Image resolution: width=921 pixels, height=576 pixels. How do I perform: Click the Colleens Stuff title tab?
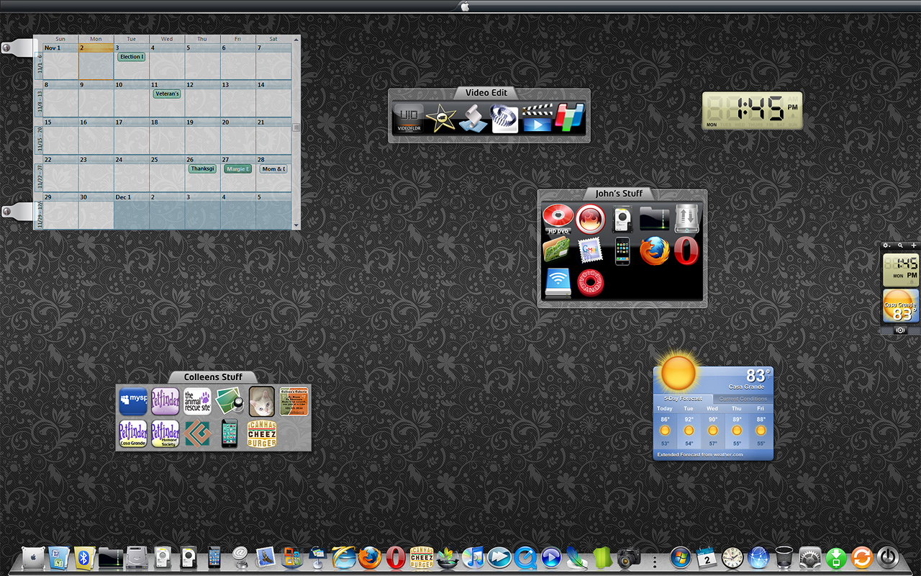213,377
